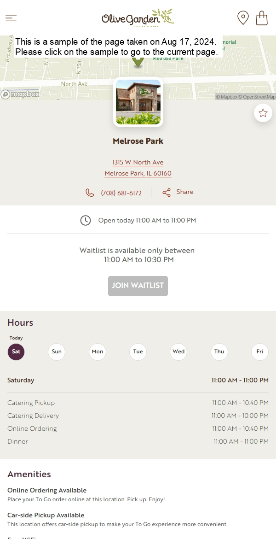Choose Thu in the day selector
The image size is (276, 539).
click(x=219, y=352)
